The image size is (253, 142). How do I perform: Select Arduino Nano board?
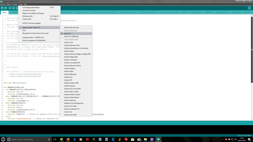pos(76,51)
